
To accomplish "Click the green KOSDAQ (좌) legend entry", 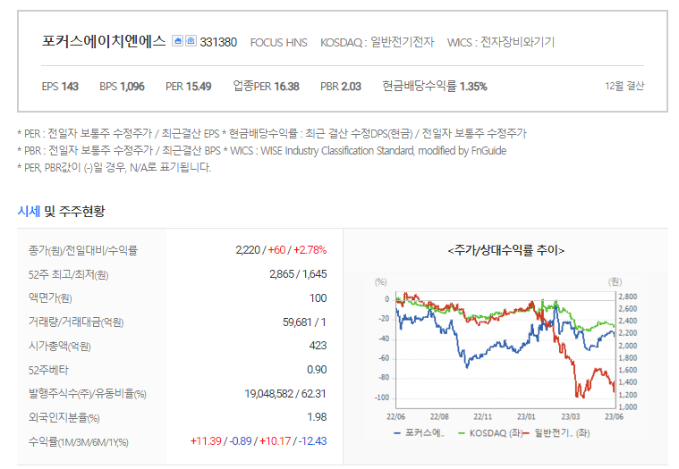I will point(490,432).
